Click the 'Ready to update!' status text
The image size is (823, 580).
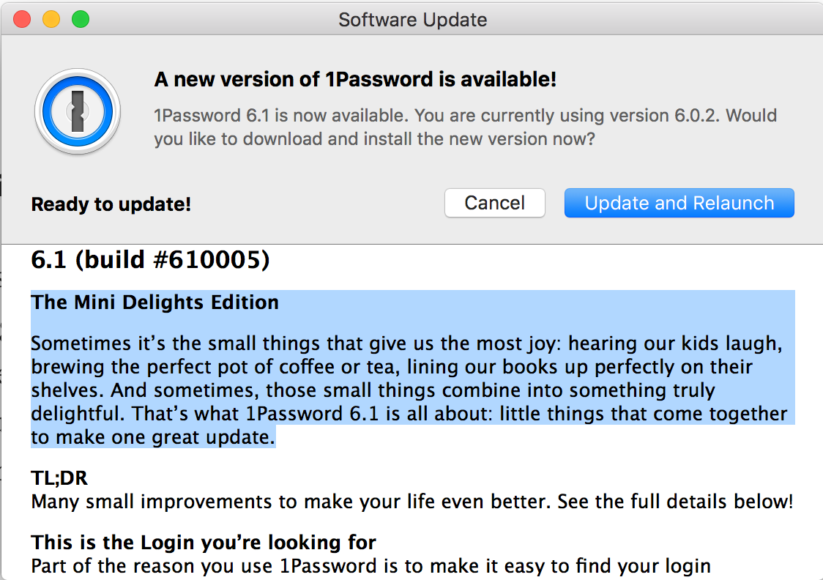(111, 204)
